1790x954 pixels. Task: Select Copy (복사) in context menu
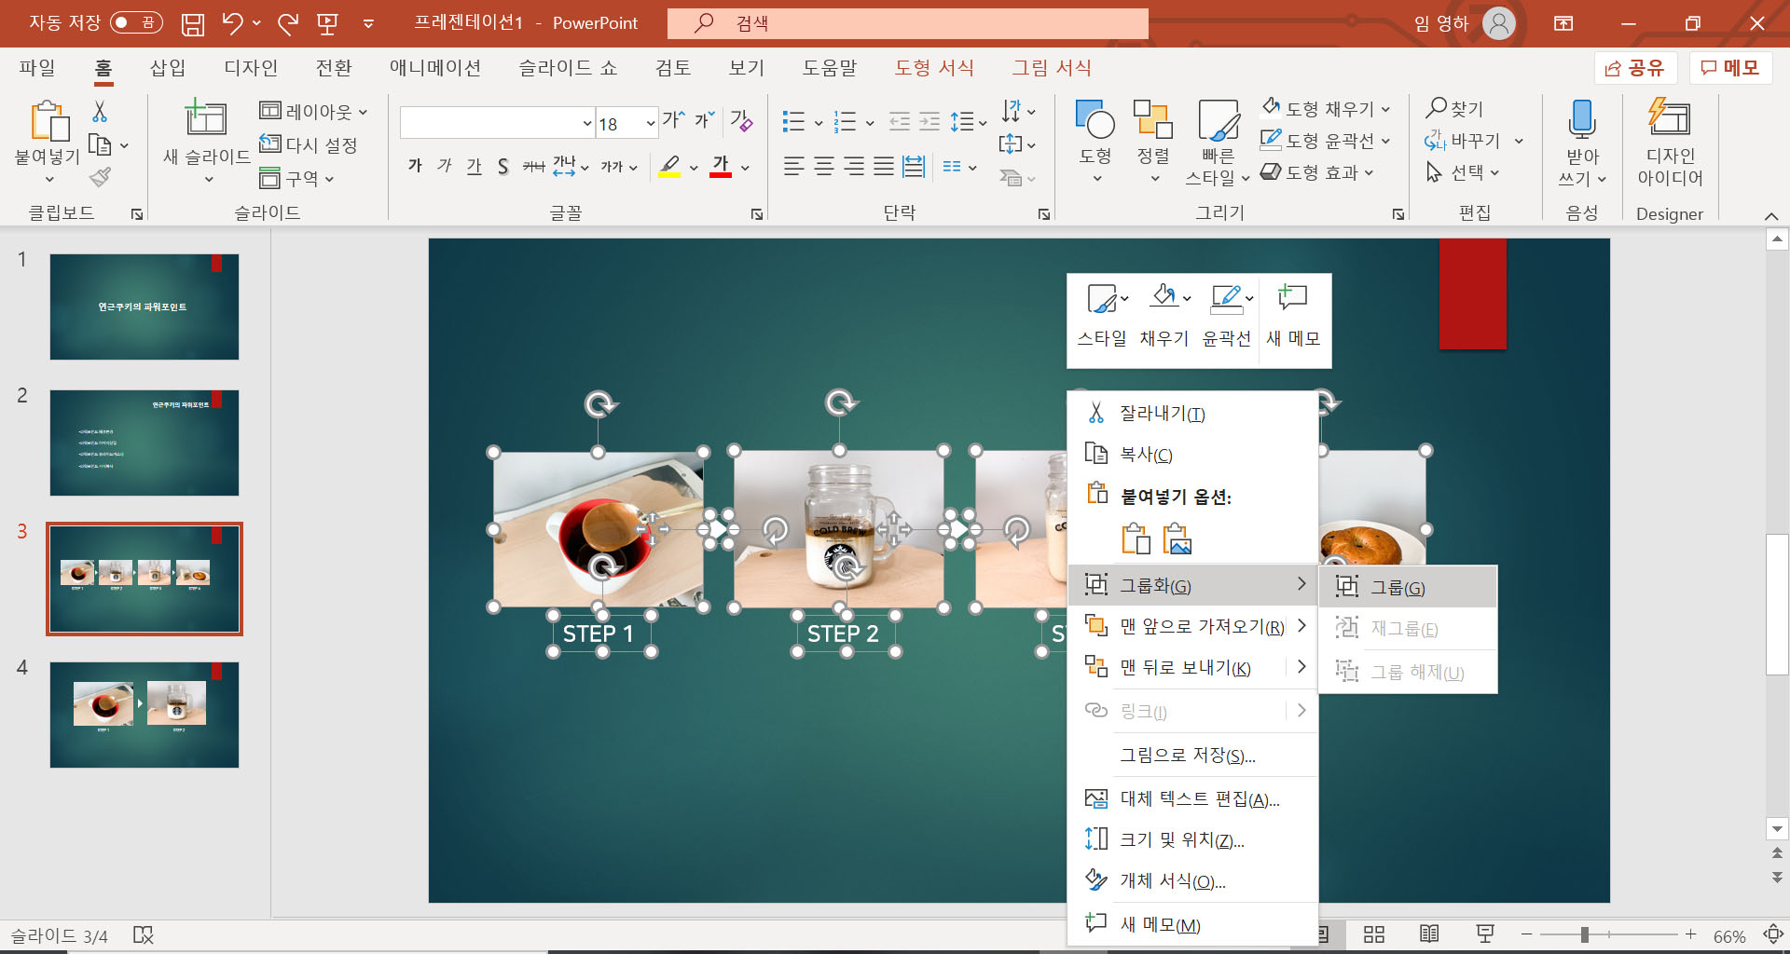pyautogui.click(x=1193, y=455)
